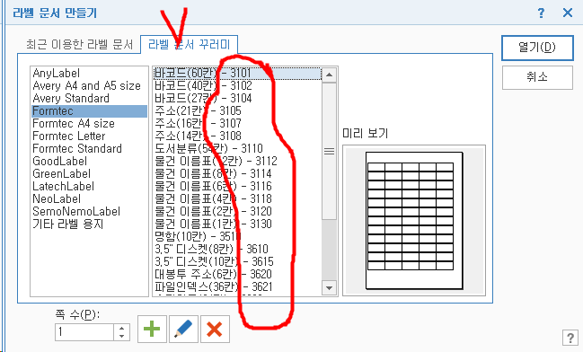The height and width of the screenshot is (352, 583).
Task: Select 주소(21칸) - 3105 label
Action: [237, 111]
